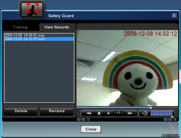Click the rewind playback button
The image size is (181, 138).
pos(89,113)
